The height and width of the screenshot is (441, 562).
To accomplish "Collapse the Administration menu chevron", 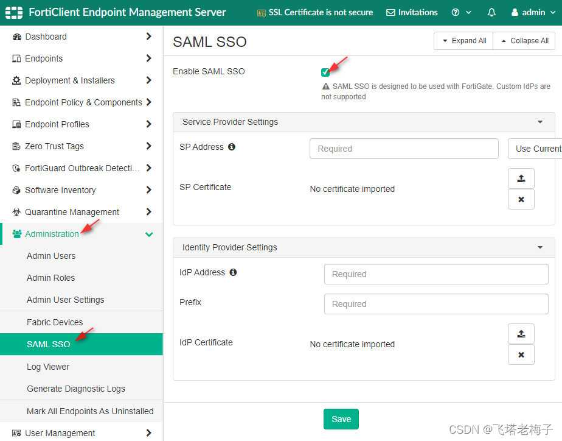I will pos(149,235).
